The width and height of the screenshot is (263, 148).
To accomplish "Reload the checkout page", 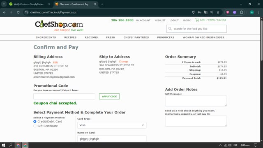I will click(18, 12).
